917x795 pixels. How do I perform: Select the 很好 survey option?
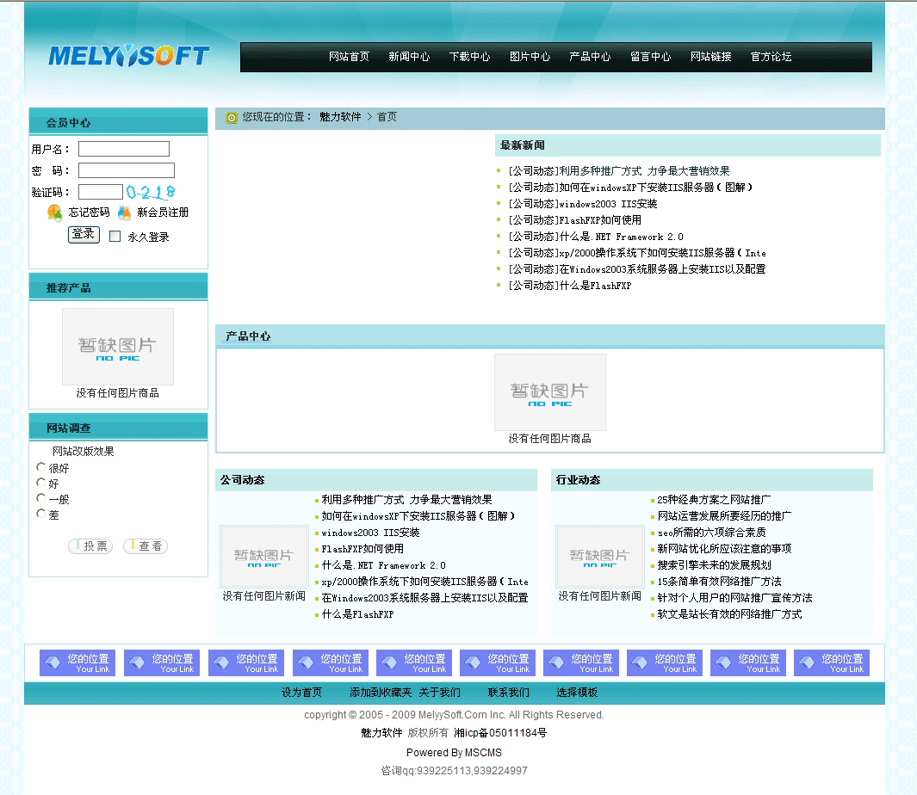coord(40,467)
